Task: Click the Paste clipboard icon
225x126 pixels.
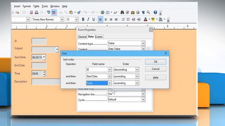Action: pyautogui.click(x=71, y=13)
